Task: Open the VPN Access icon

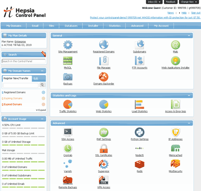Action: point(104,180)
